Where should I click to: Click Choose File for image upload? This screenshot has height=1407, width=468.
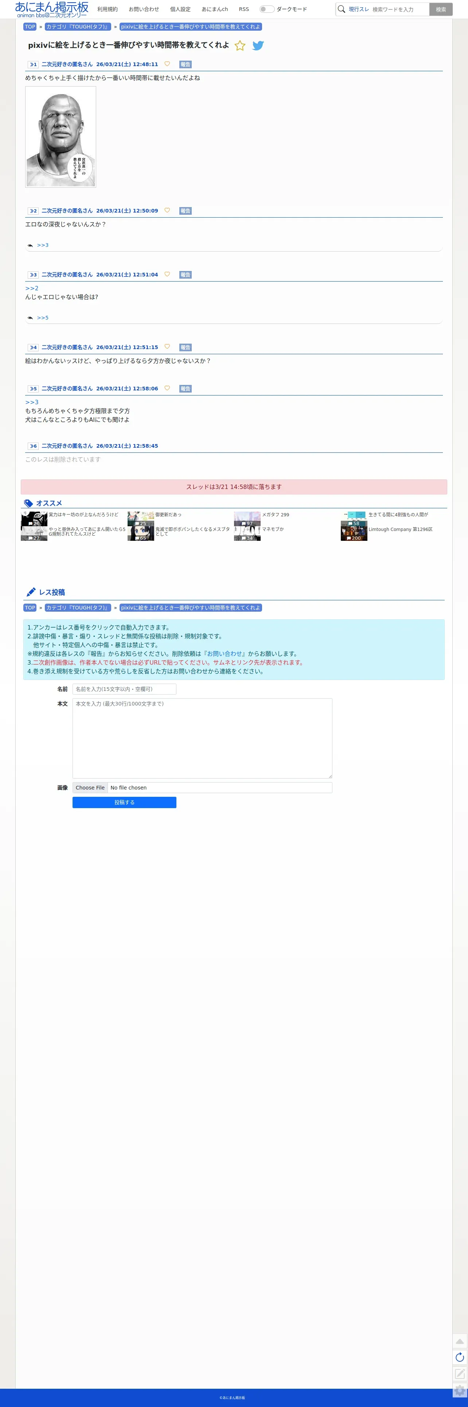coord(90,788)
